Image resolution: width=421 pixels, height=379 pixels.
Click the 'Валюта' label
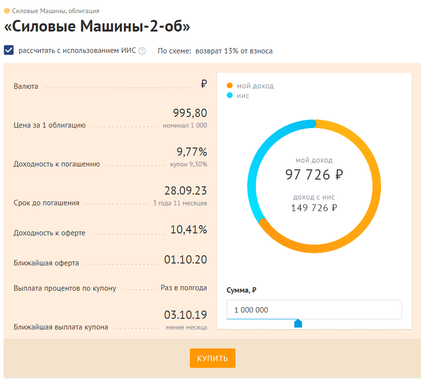click(26, 86)
